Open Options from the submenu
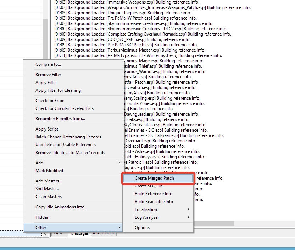Screen dimensions: 295x250 [x=142, y=228]
